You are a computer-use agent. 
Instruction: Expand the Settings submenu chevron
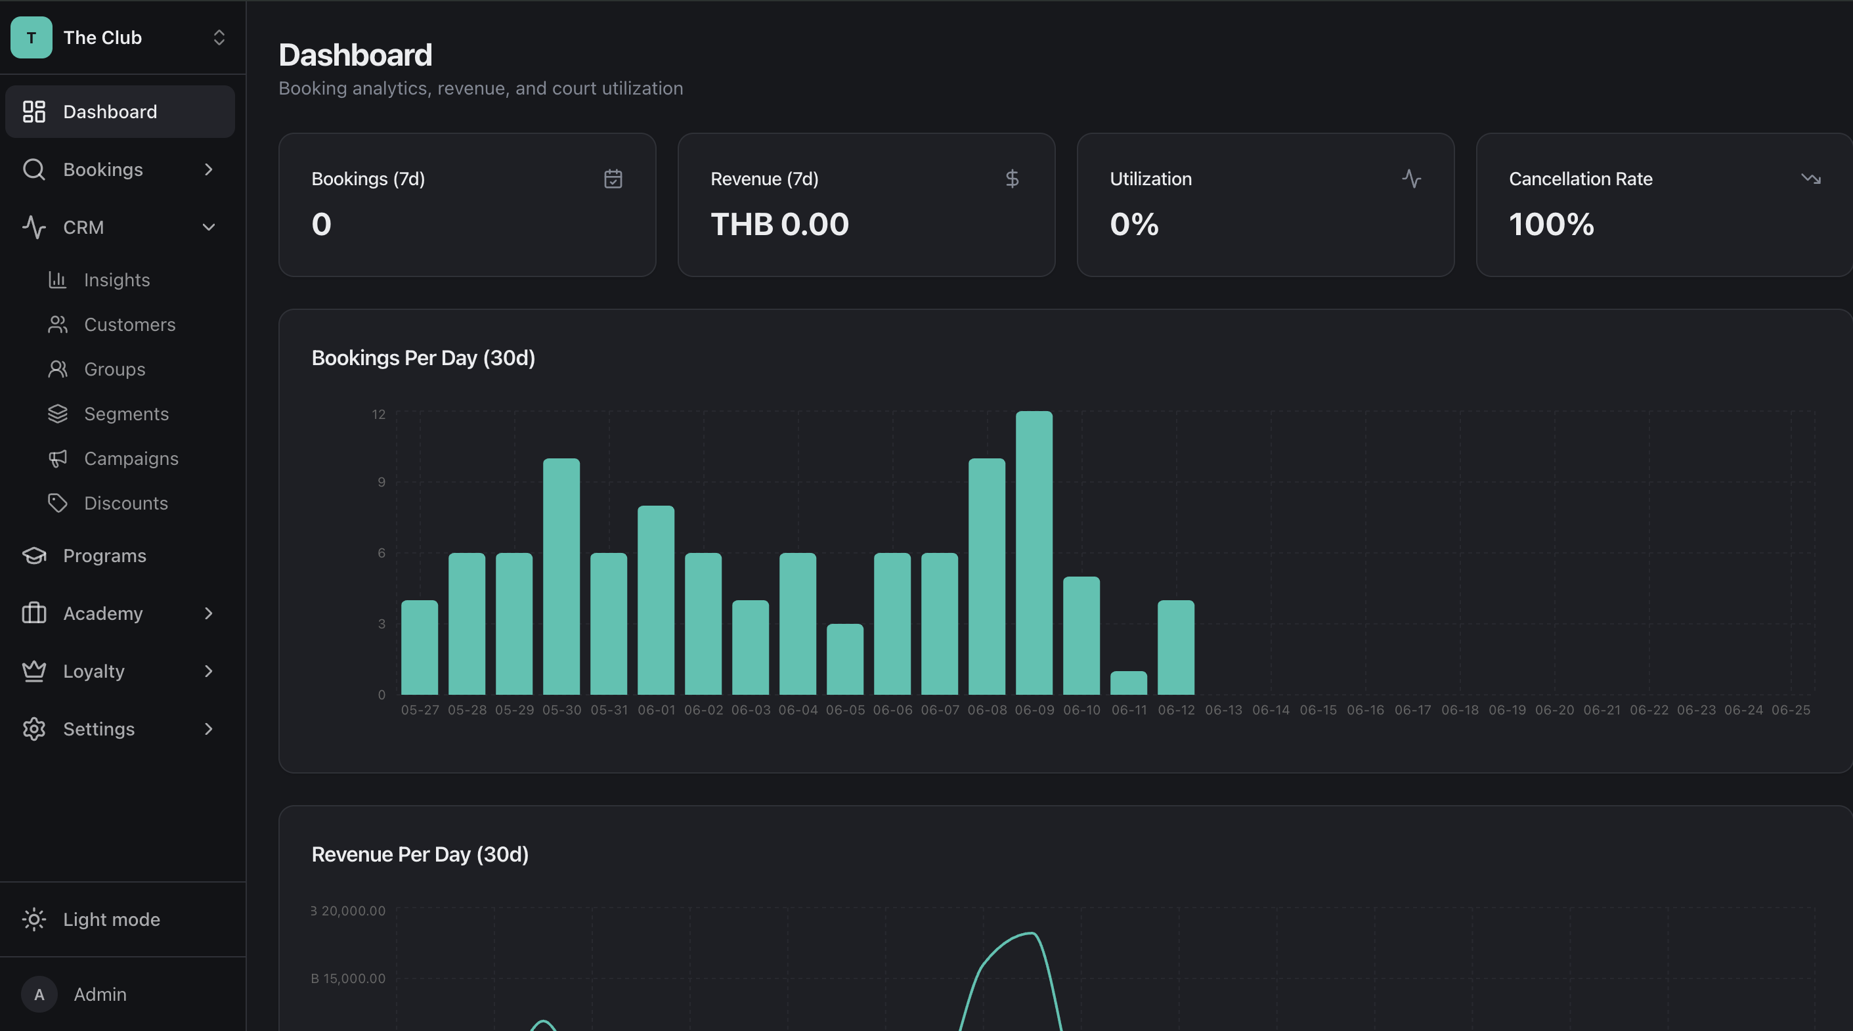click(209, 729)
